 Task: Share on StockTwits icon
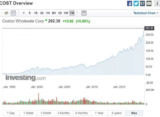coord(143,4)
